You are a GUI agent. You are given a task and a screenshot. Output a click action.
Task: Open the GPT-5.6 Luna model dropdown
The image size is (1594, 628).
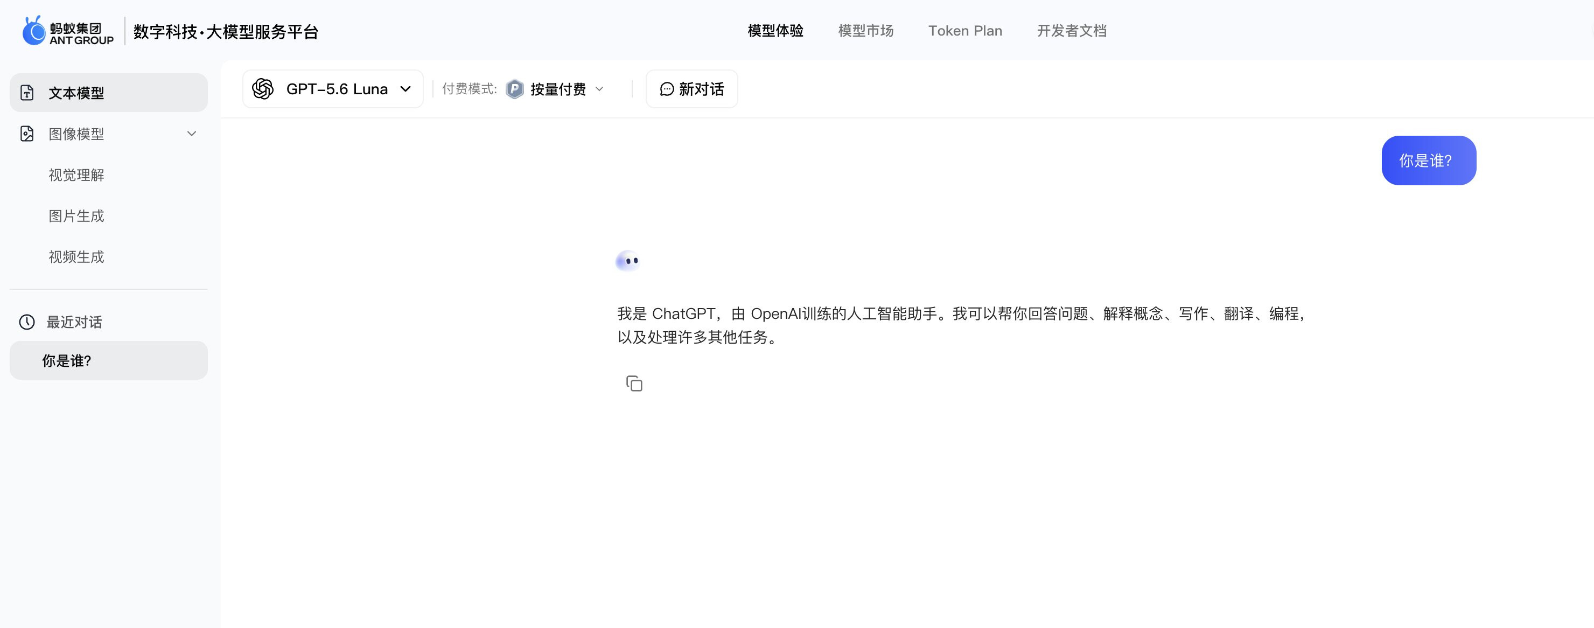point(333,89)
